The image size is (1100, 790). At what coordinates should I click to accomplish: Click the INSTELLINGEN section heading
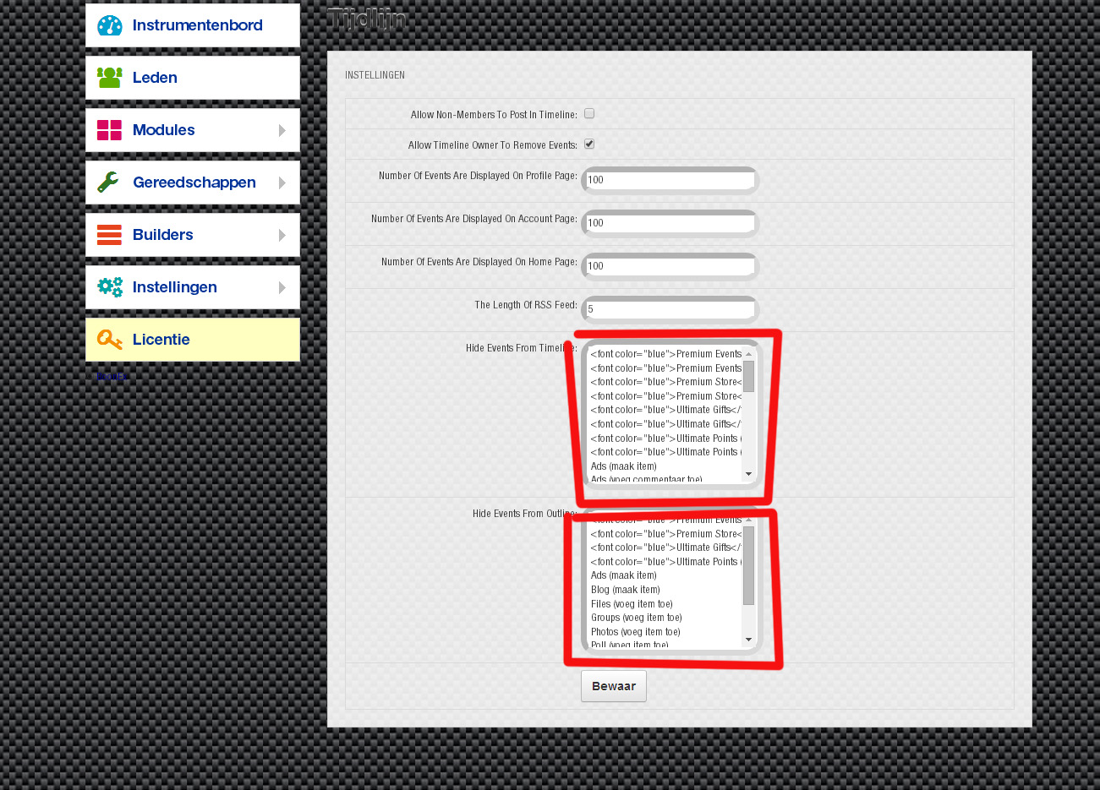pyautogui.click(x=375, y=75)
